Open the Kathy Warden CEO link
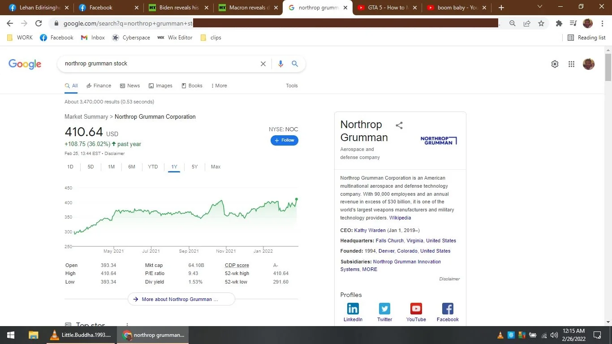This screenshot has width=612, height=344. 370,230
